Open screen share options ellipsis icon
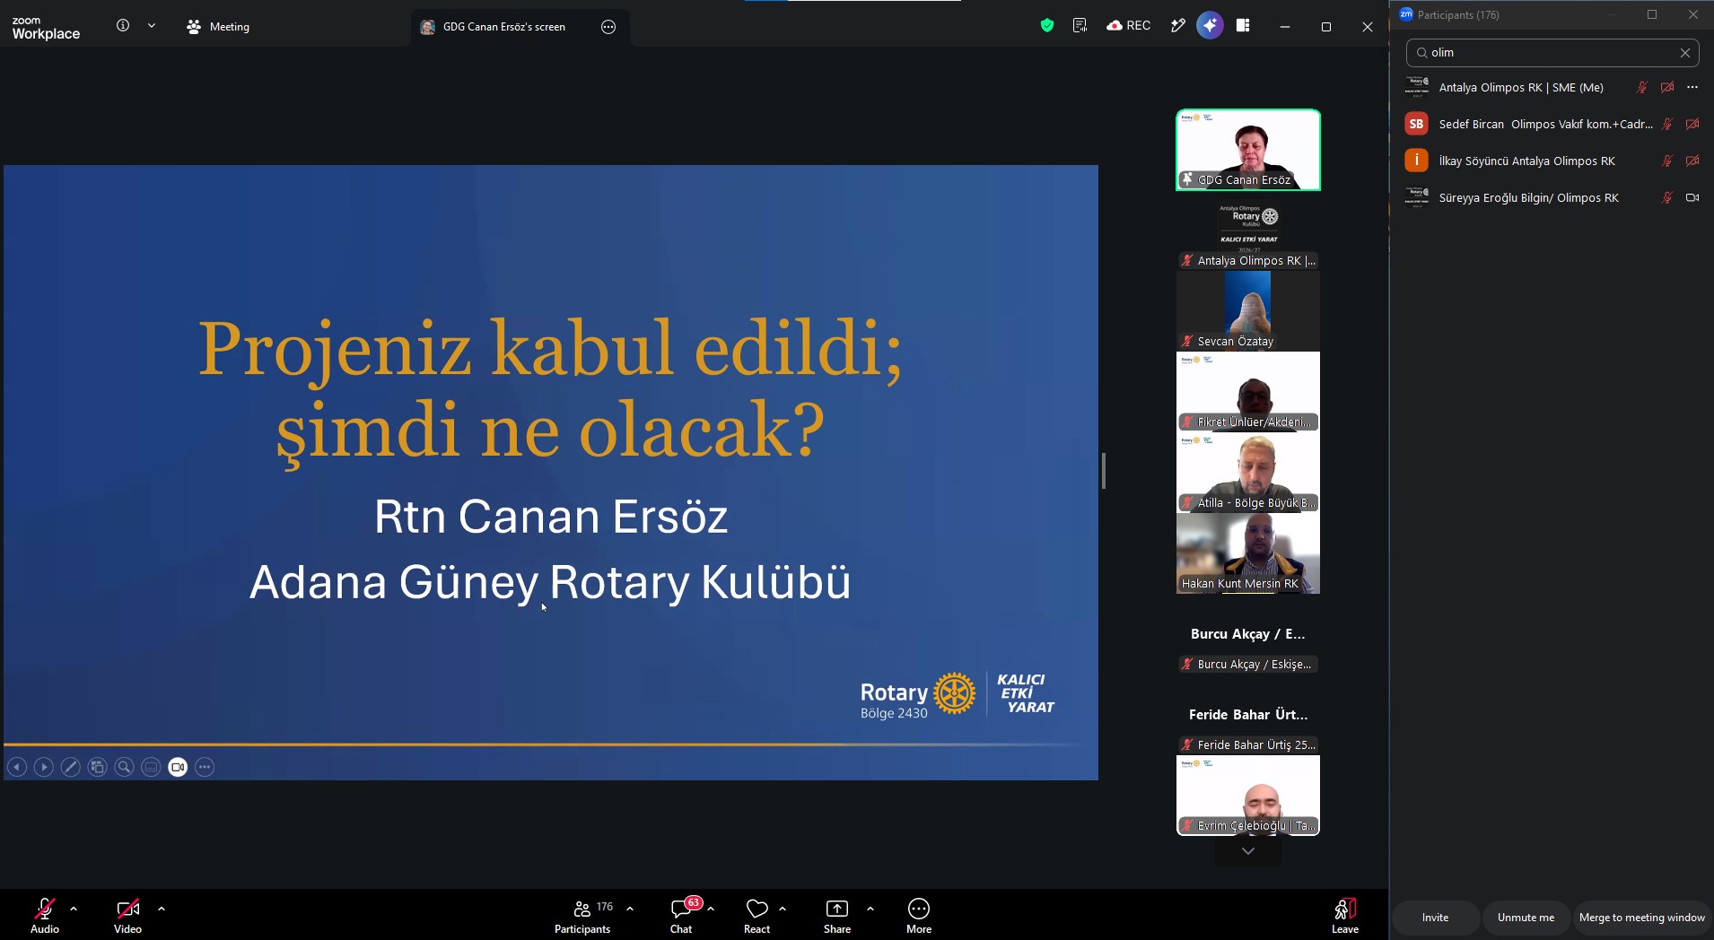The image size is (1714, 940). tap(608, 27)
